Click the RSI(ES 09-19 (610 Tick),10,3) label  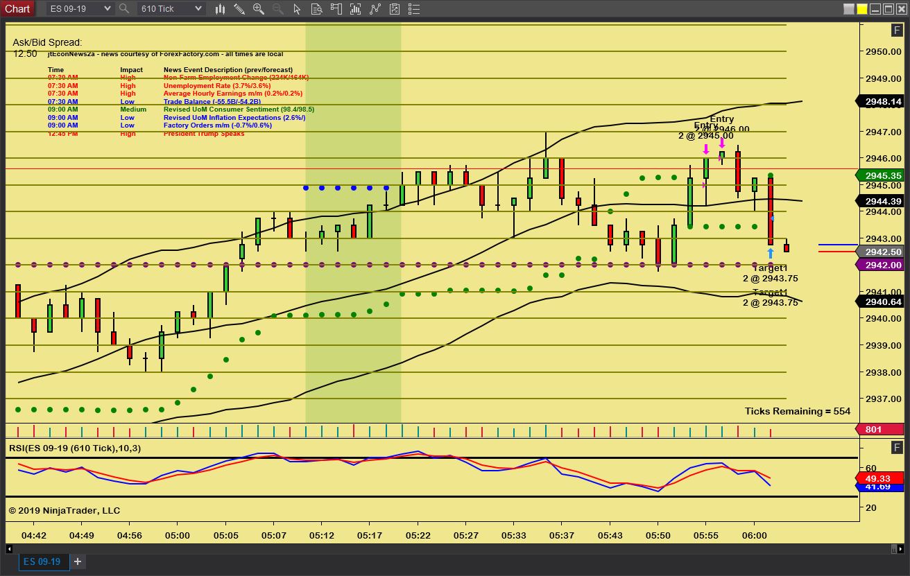[x=75, y=448]
